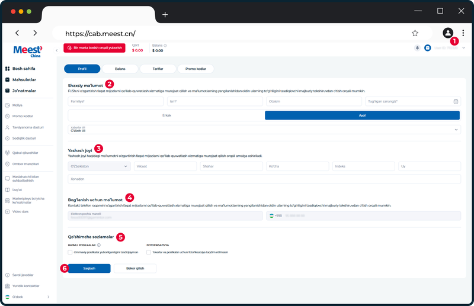Click the Meest China logo
474x306 pixels.
coord(28,51)
